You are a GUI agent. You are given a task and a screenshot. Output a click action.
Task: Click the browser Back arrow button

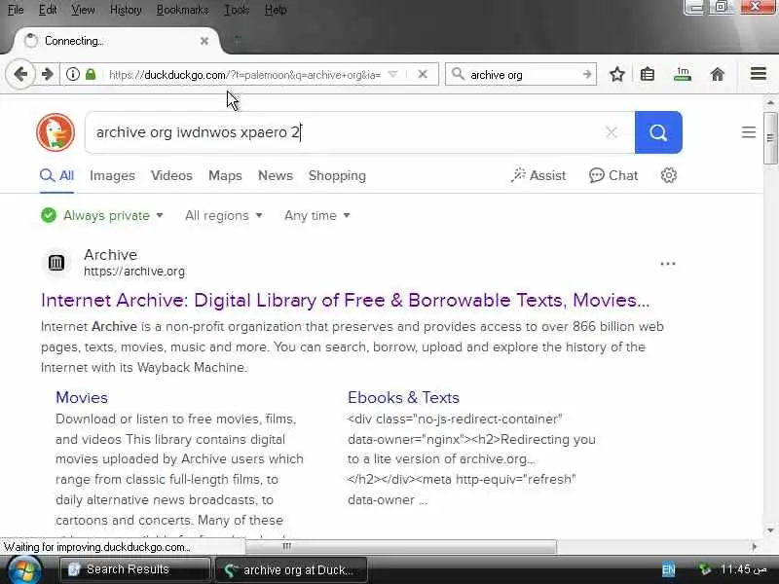20,75
